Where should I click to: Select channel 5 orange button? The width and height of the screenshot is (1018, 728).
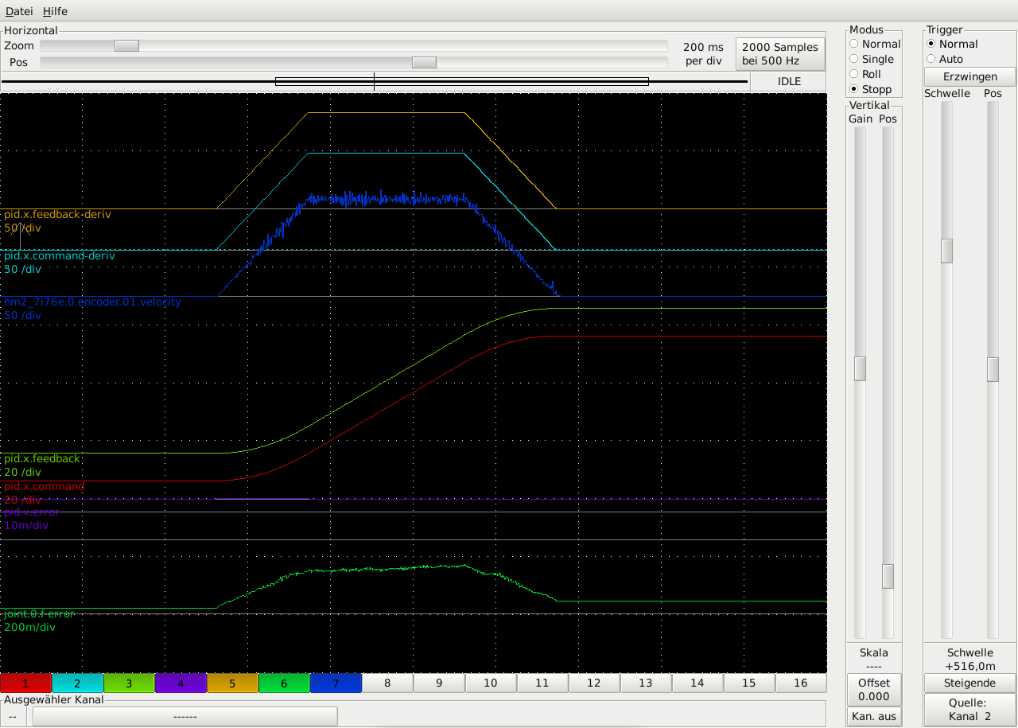(232, 683)
